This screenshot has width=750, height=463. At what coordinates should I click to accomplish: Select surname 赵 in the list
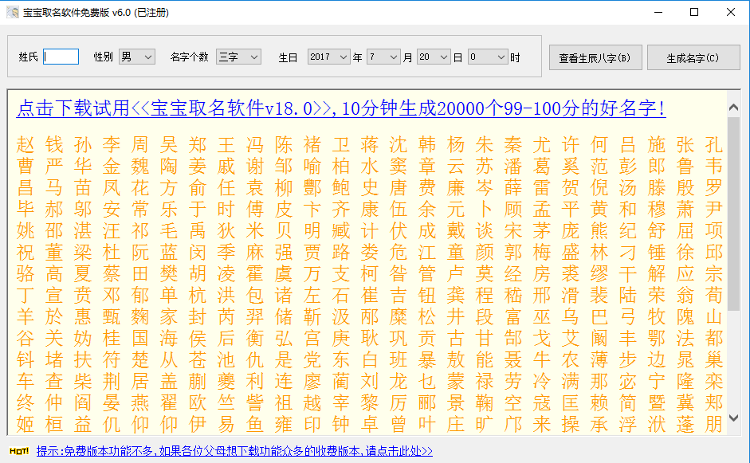(26, 145)
